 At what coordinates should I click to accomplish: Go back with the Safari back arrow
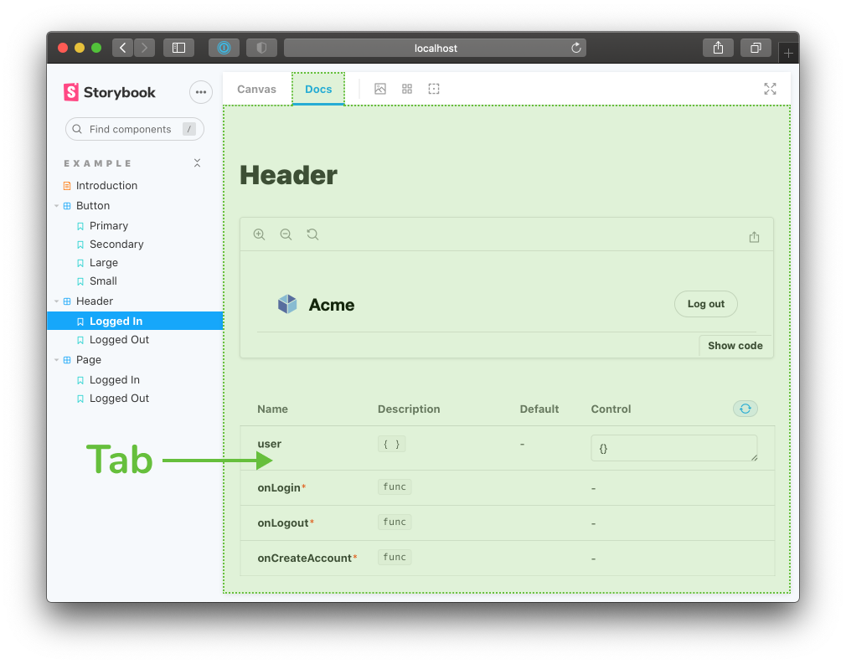pos(123,48)
